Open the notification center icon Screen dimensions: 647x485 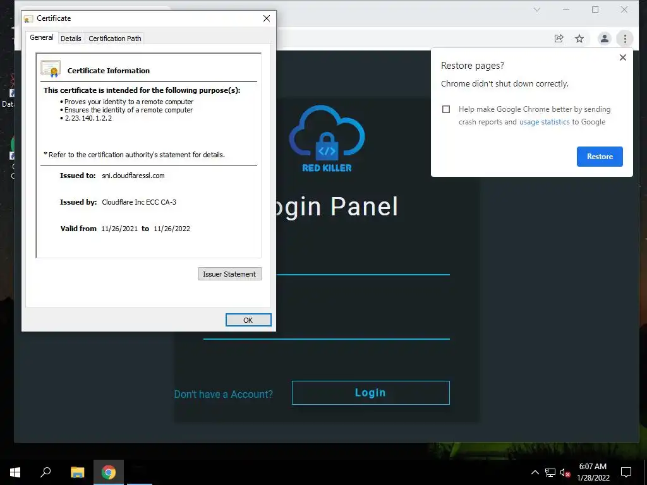coord(626,472)
